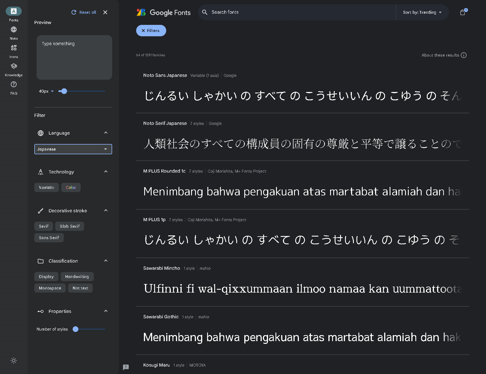Click the Decorative stroke brush icon

(41, 211)
